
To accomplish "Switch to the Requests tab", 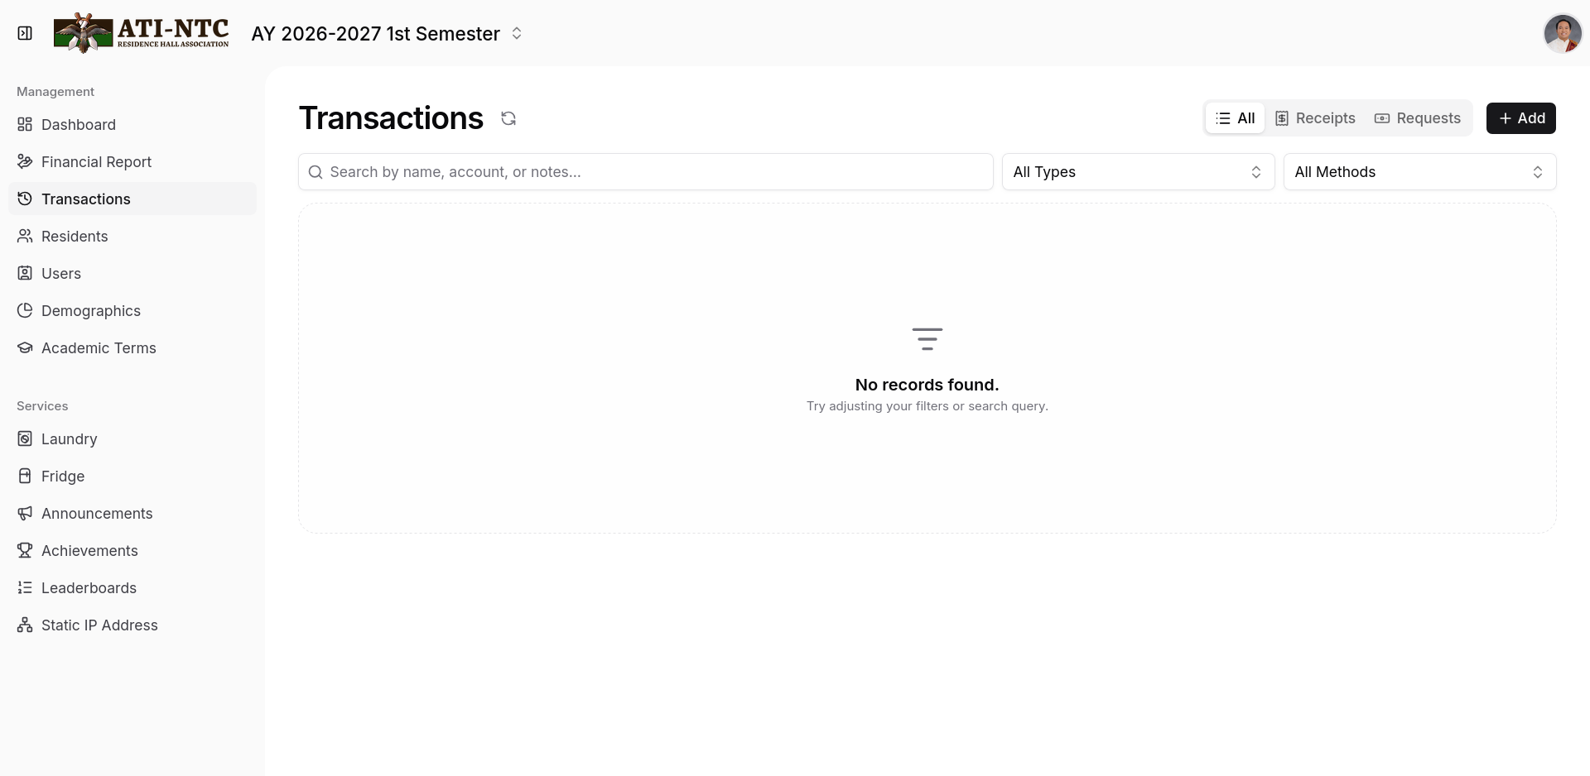I will 1418,118.
